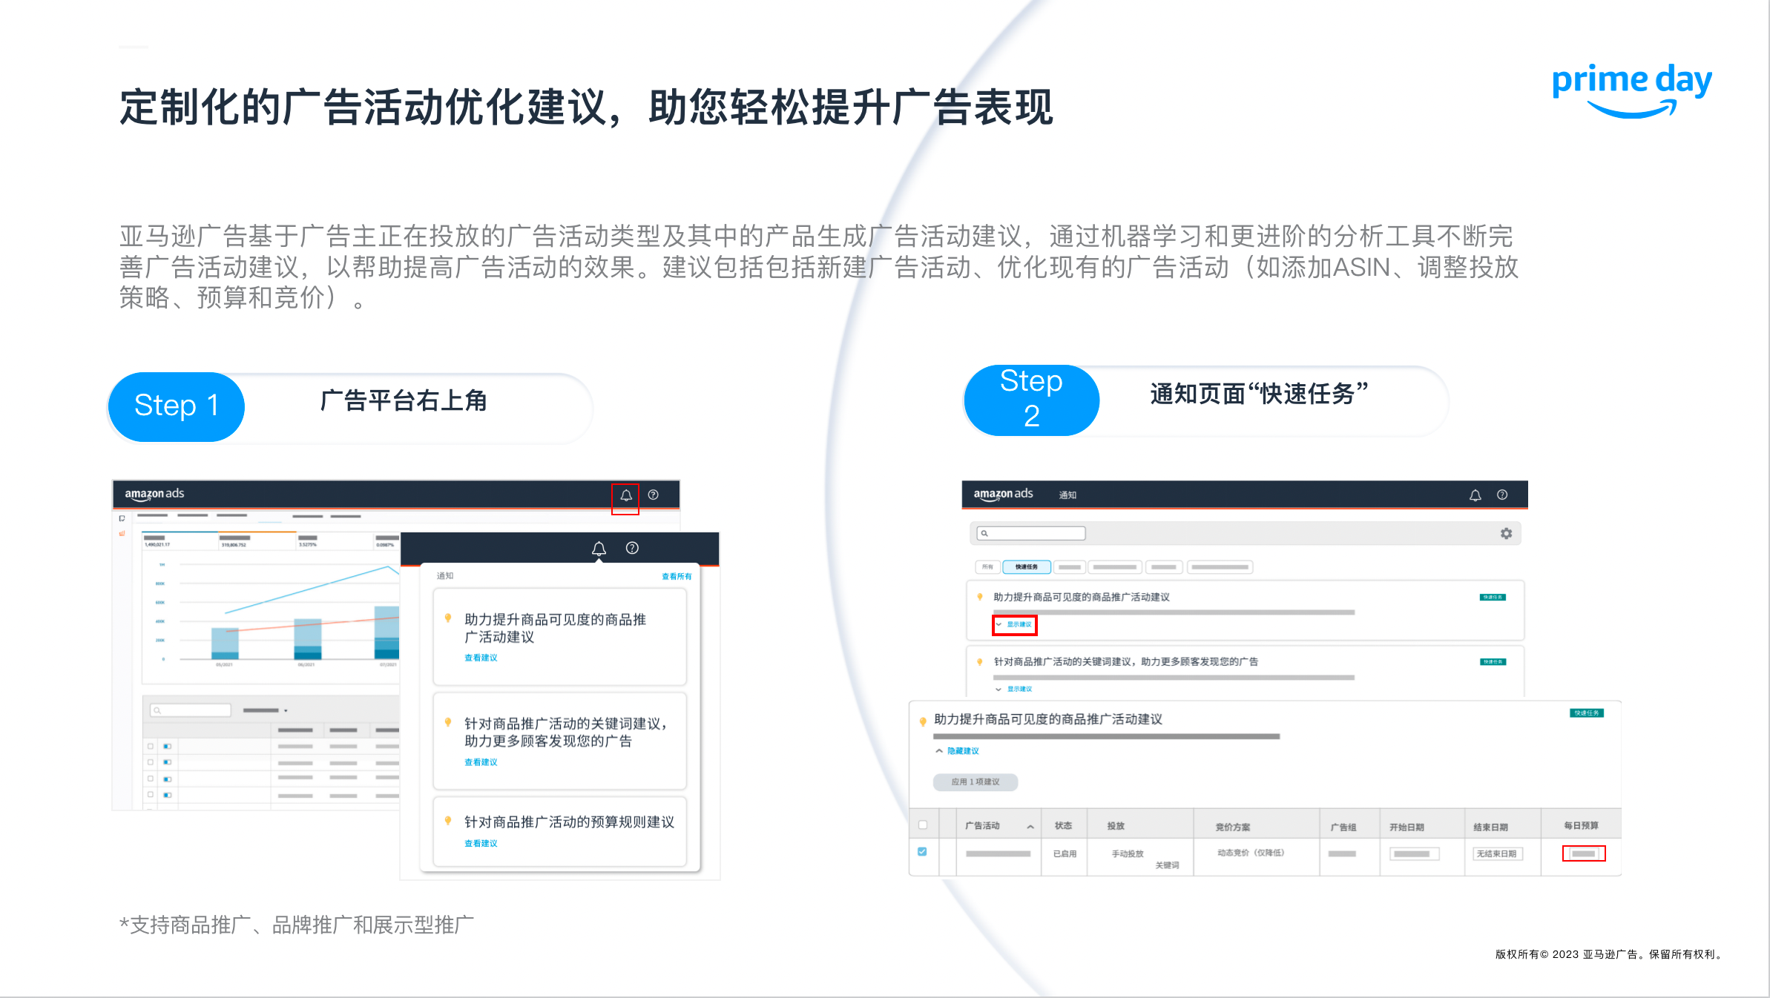The image size is (1770, 998).
Task: Click the settings gear icon on the notifications page
Action: click(1506, 533)
